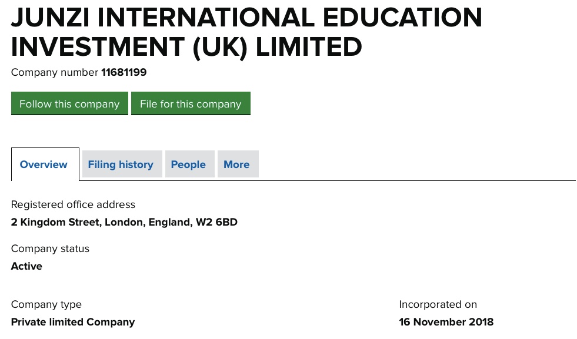Click the Company number label text

click(x=55, y=73)
